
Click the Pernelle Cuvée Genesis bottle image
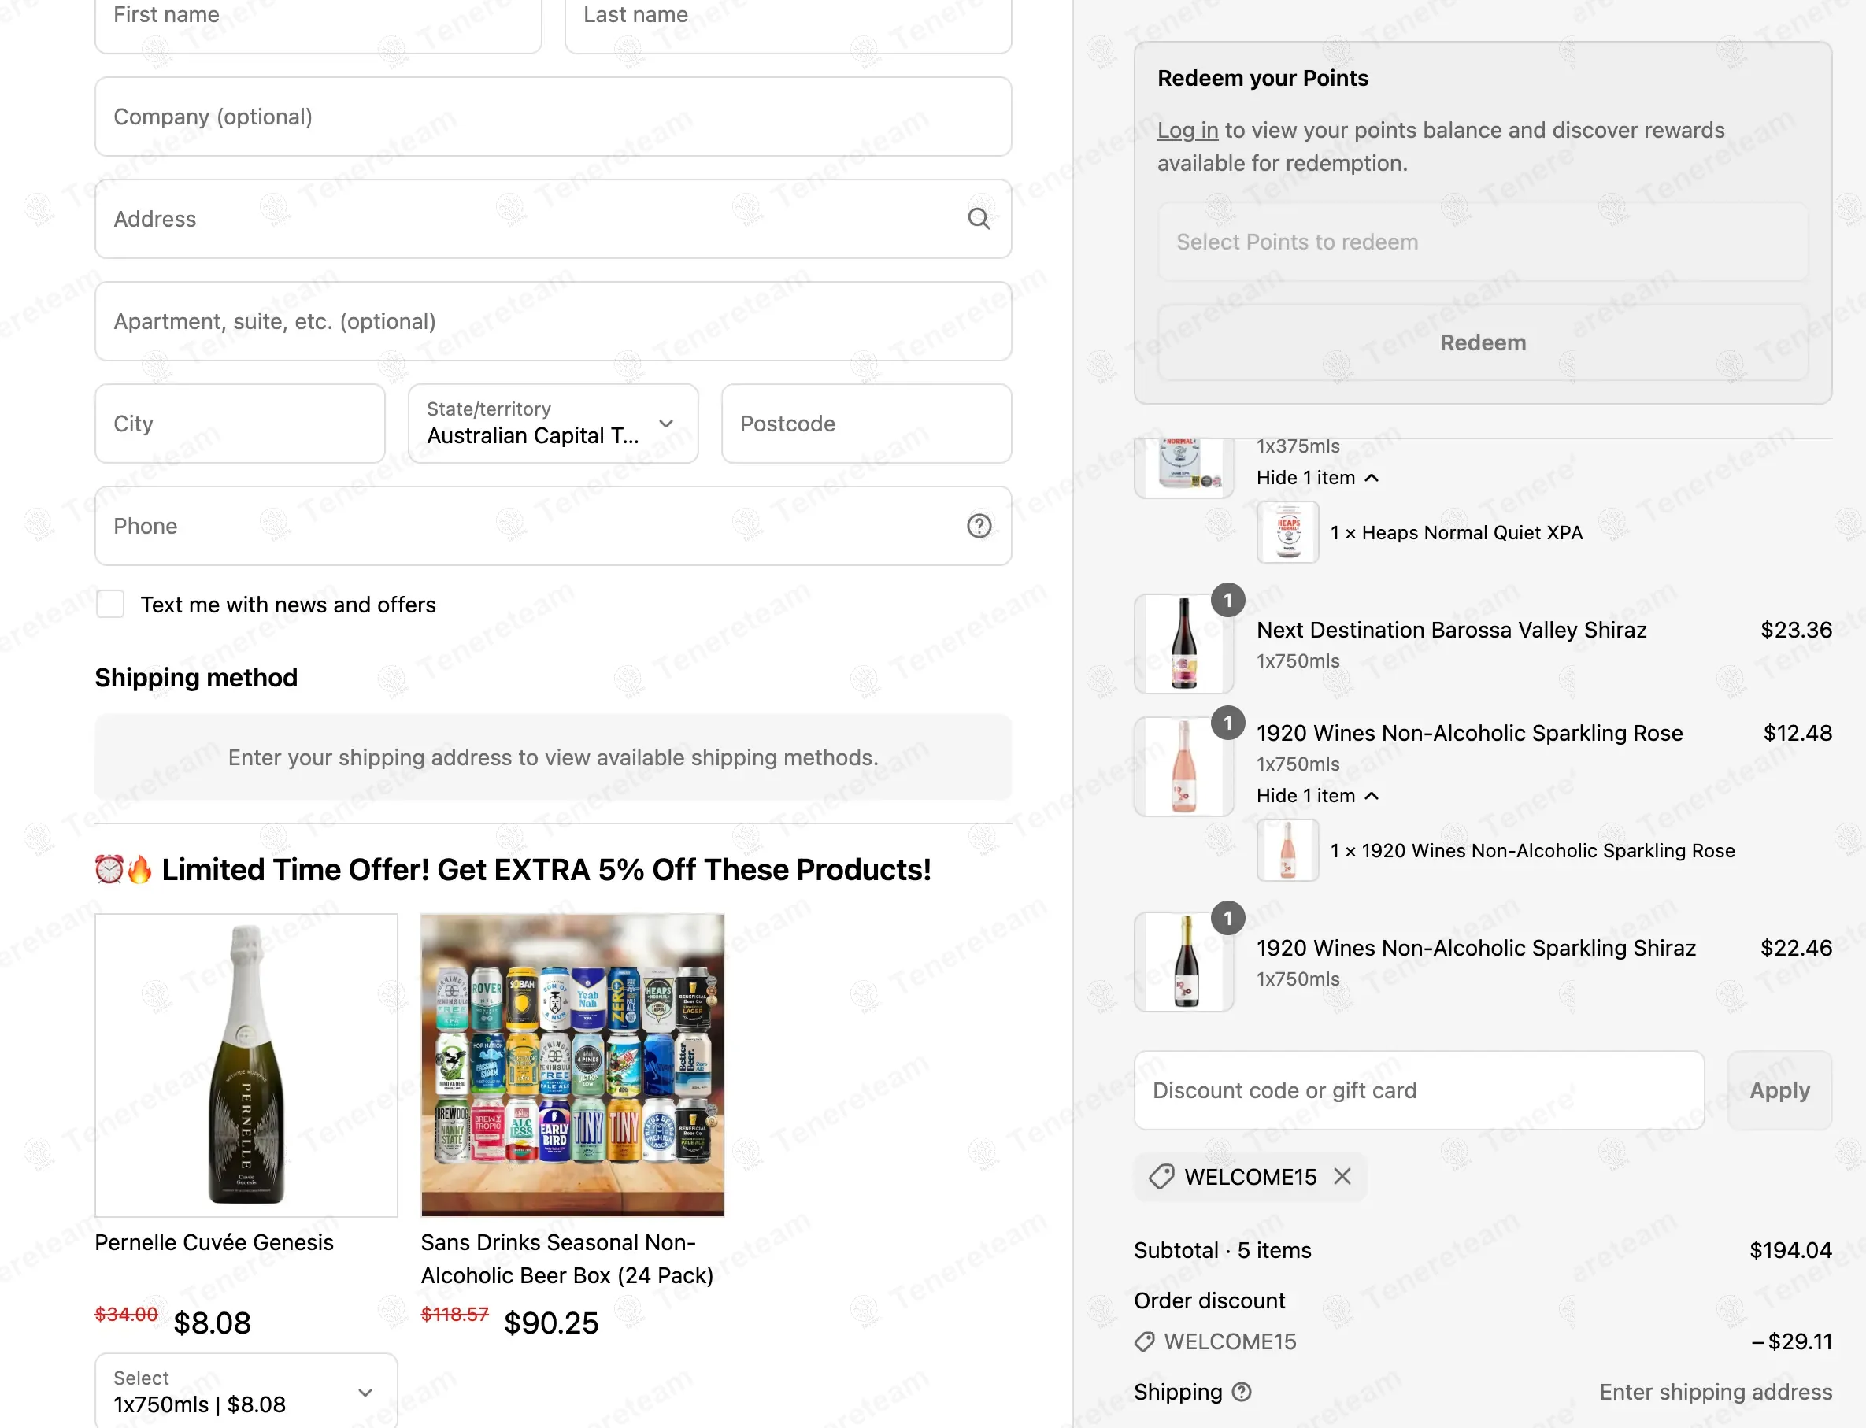click(246, 1065)
